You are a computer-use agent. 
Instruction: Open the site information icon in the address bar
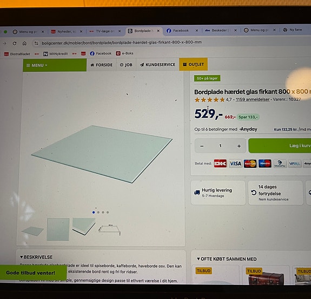[36, 43]
